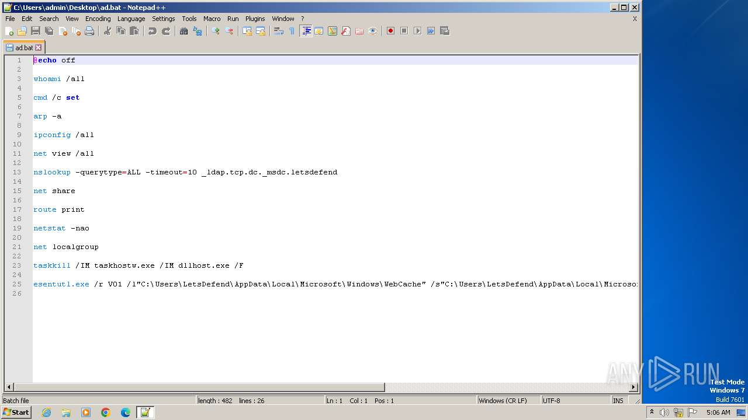Viewport: 748px width, 420px height.
Task: Undo last action with Undo icon
Action: 153,31
